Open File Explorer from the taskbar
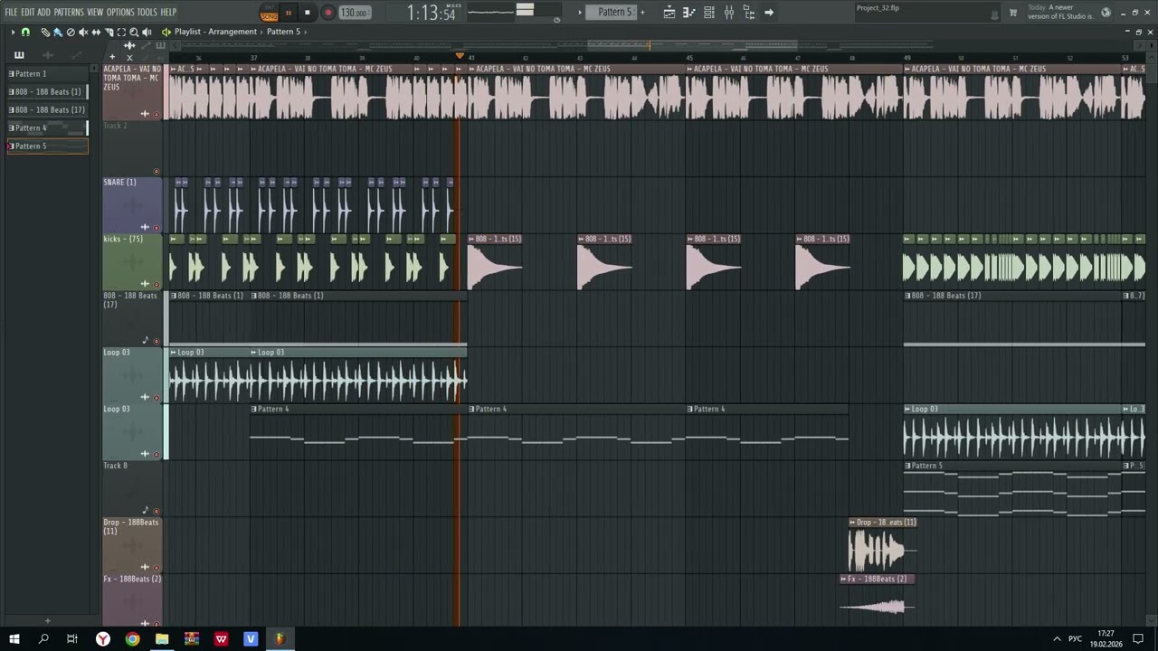This screenshot has width=1158, height=651. (x=162, y=639)
